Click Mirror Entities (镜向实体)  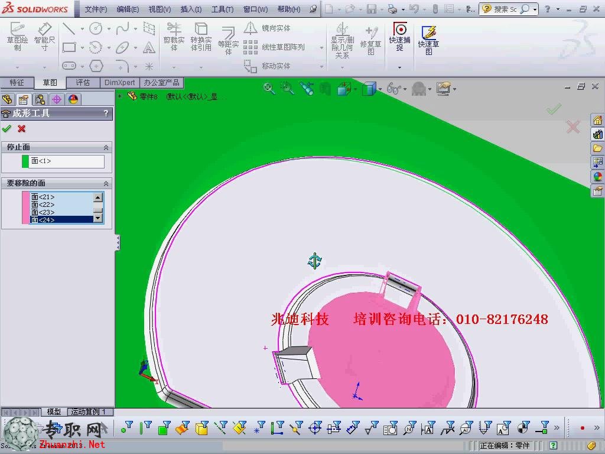coord(268,28)
